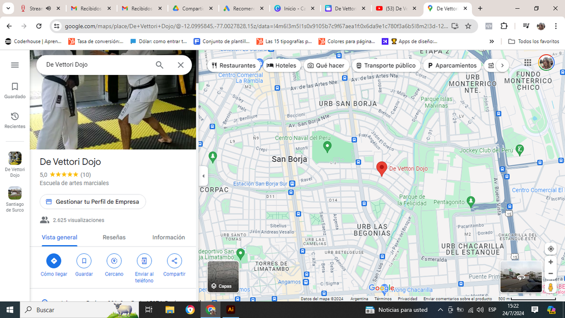
Task: Zoom out the map with minus
Action: pyautogui.click(x=551, y=274)
